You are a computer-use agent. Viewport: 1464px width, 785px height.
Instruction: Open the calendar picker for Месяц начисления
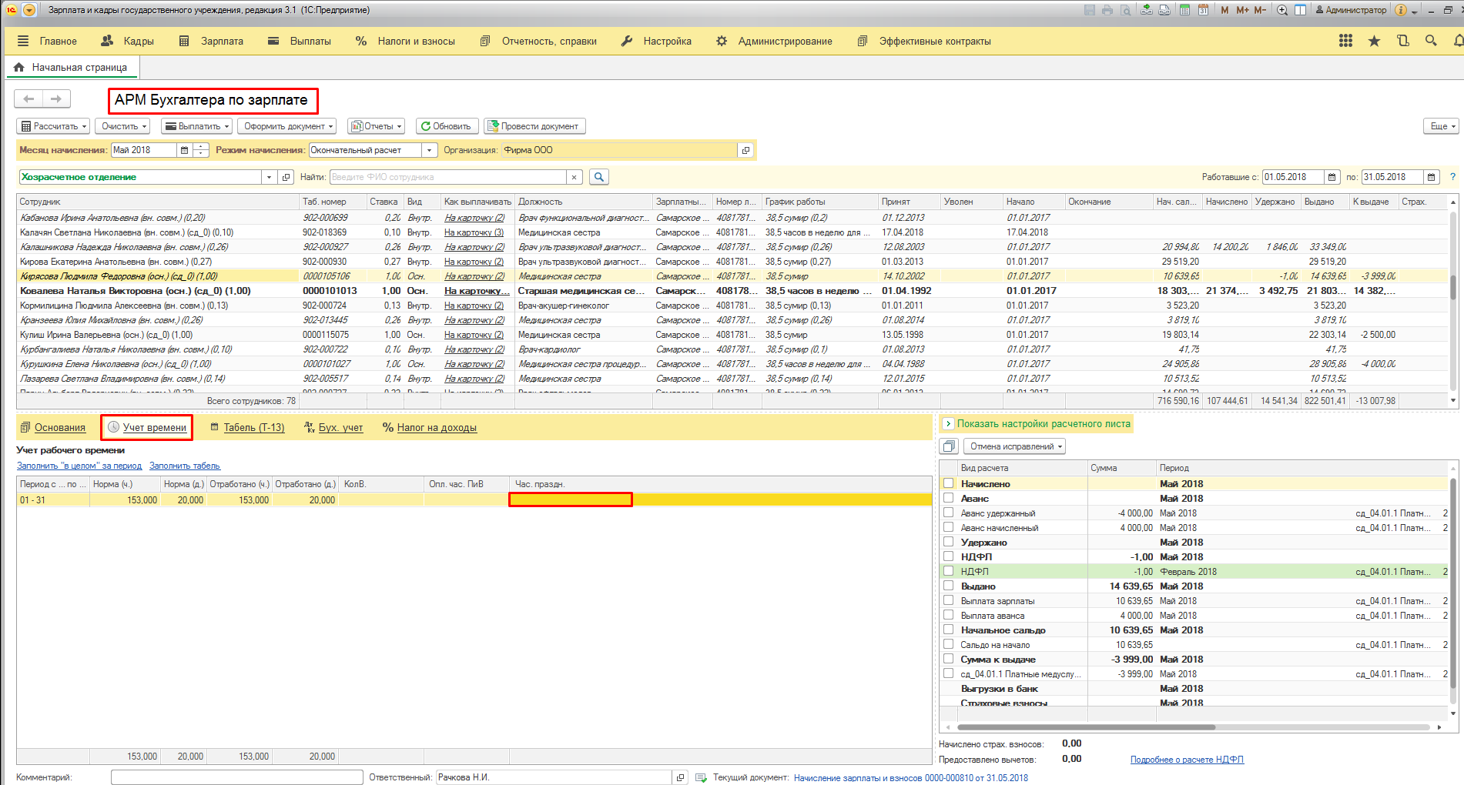[184, 150]
